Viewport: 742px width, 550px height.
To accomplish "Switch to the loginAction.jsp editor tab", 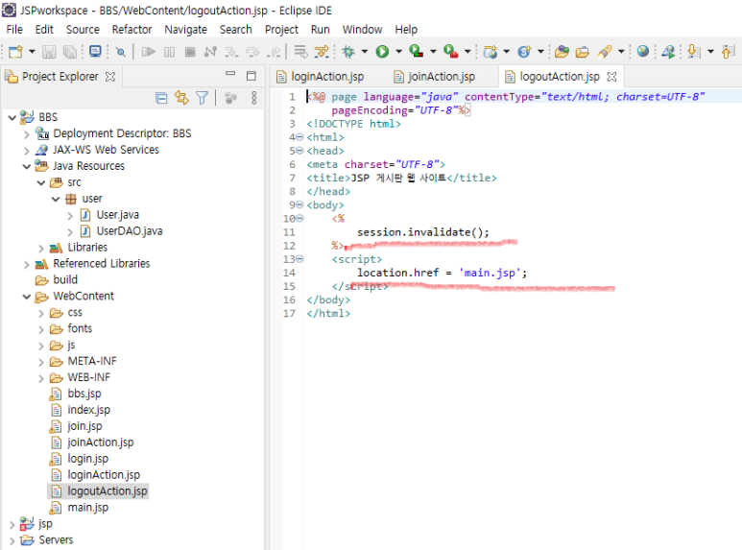I will click(x=321, y=76).
